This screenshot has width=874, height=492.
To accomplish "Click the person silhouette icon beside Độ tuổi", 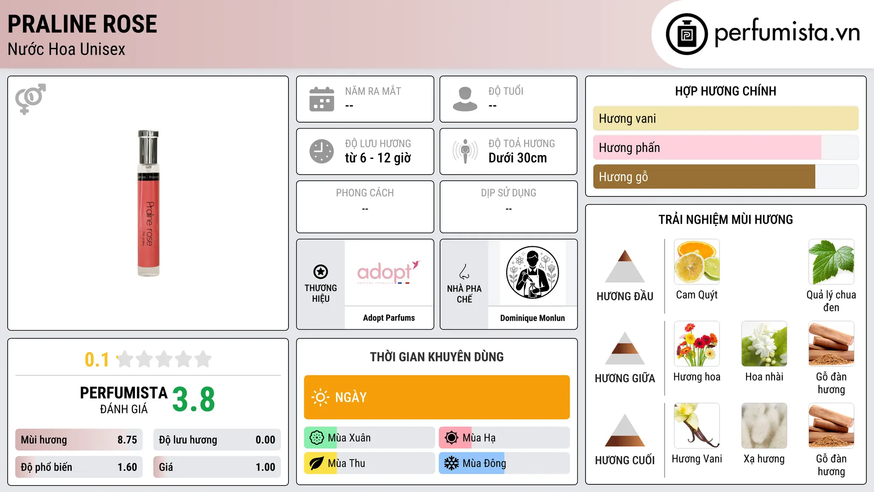I will pos(465,99).
